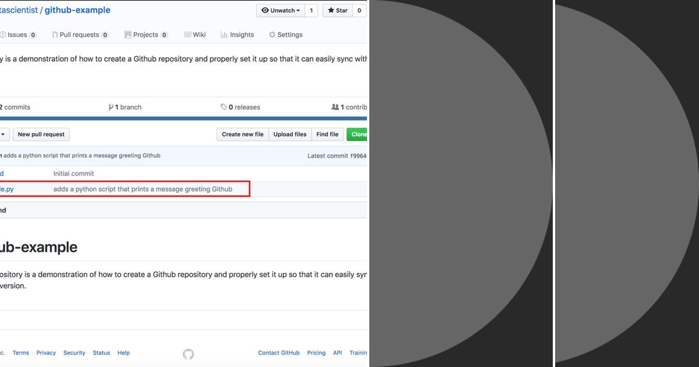Click the github-example README heading
This screenshot has height=367, width=699.
coord(38,247)
